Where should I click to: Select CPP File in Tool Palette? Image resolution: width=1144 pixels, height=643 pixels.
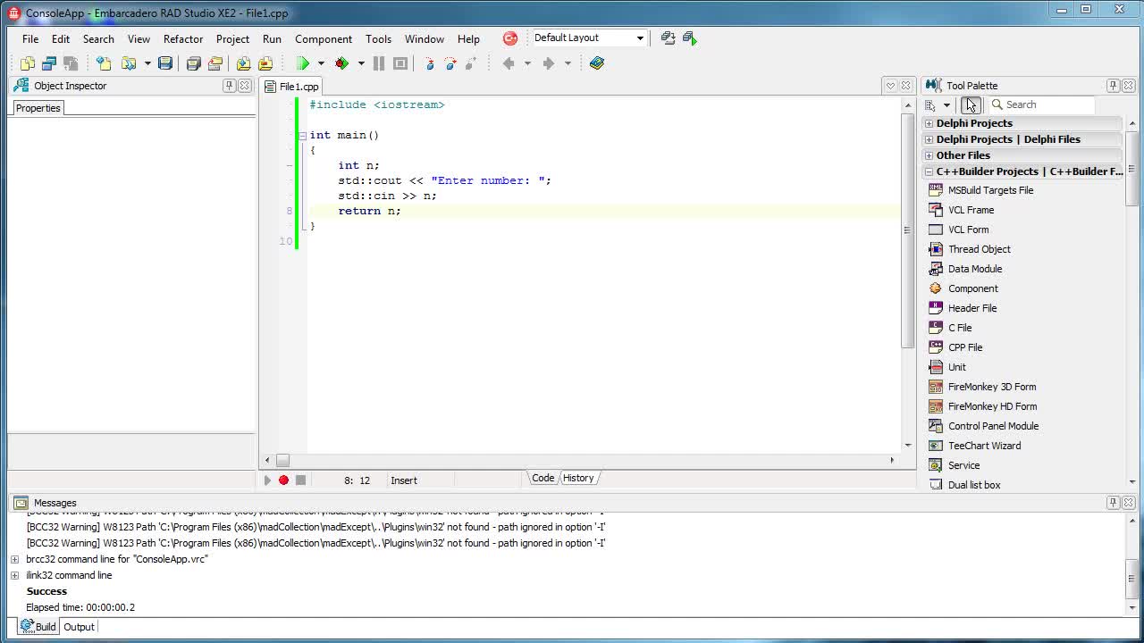(965, 347)
